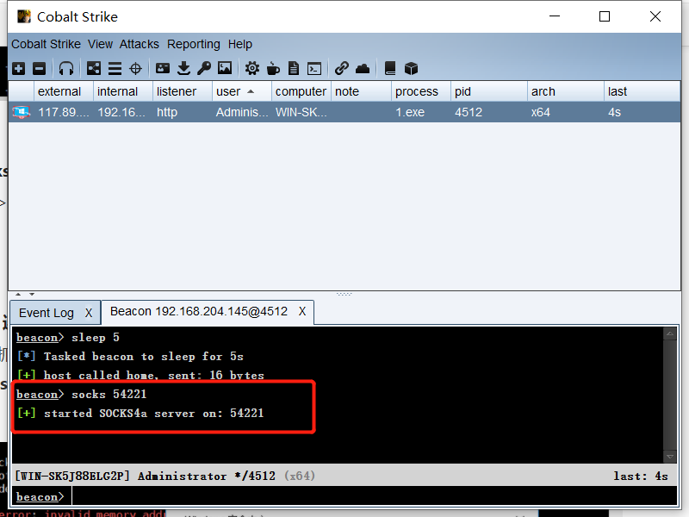Click the new connection plus icon
This screenshot has width=689, height=517.
pyautogui.click(x=18, y=69)
